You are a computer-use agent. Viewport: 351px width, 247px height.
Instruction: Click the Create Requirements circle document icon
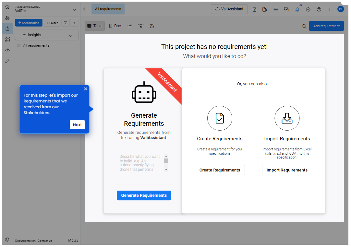220,118
